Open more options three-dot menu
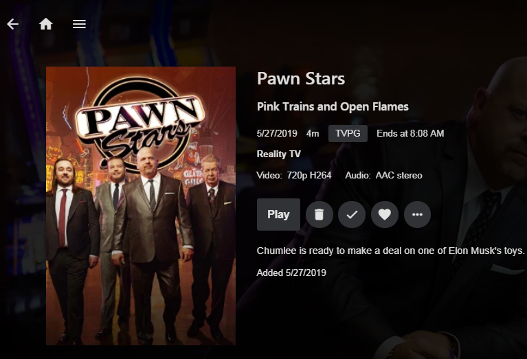This screenshot has width=527, height=359. pos(417,214)
